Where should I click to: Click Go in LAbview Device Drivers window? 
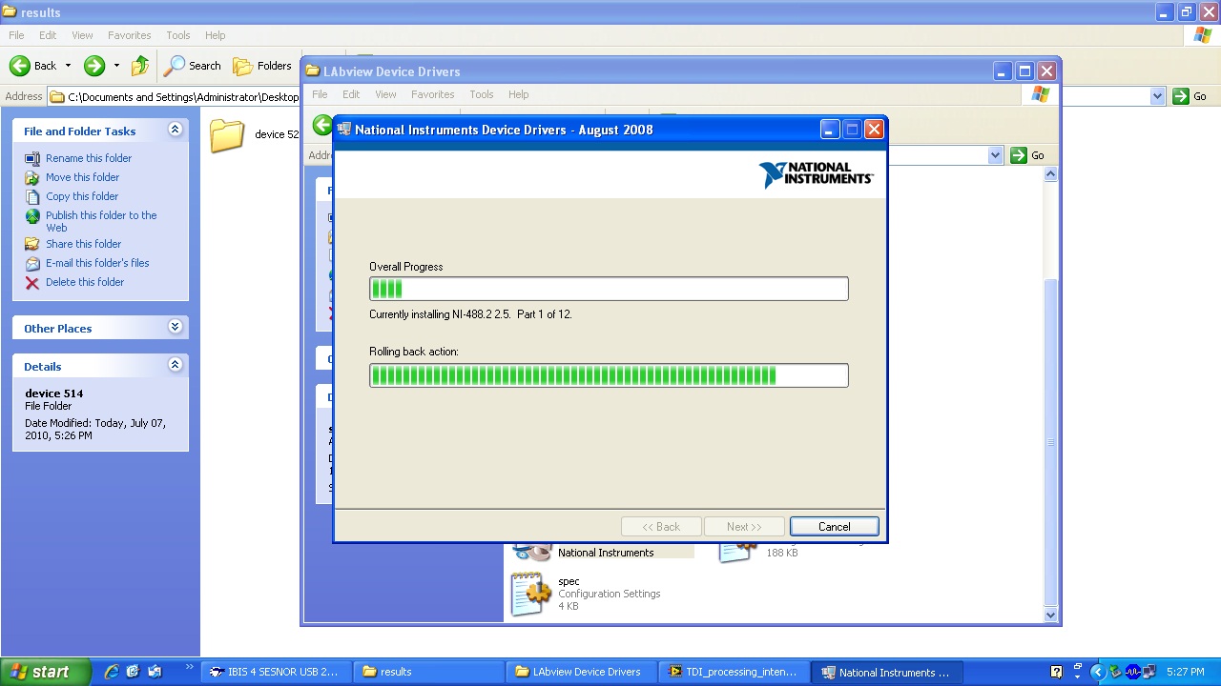pos(1027,155)
